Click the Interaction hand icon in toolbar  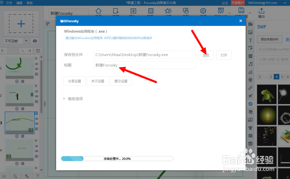pyautogui.click(x=186, y=11)
